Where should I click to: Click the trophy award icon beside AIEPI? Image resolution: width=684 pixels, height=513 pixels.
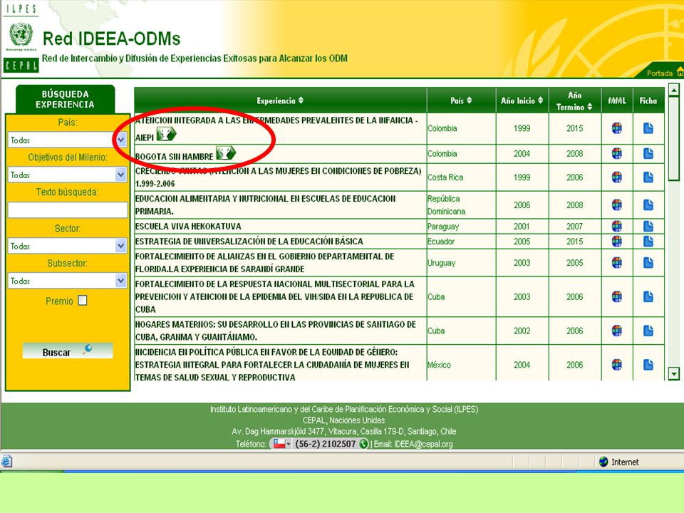click(x=166, y=134)
